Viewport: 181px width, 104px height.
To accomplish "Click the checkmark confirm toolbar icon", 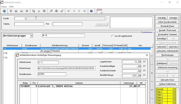I will click(62, 11).
